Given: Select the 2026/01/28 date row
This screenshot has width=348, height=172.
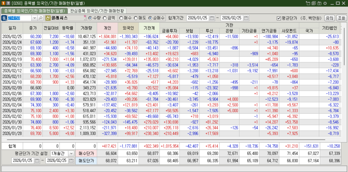Looking at the screenshot, I should (x=171, y=133).
